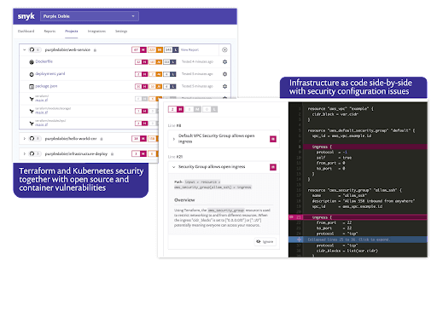Click the Ignore button with eye icon

(x=265, y=242)
